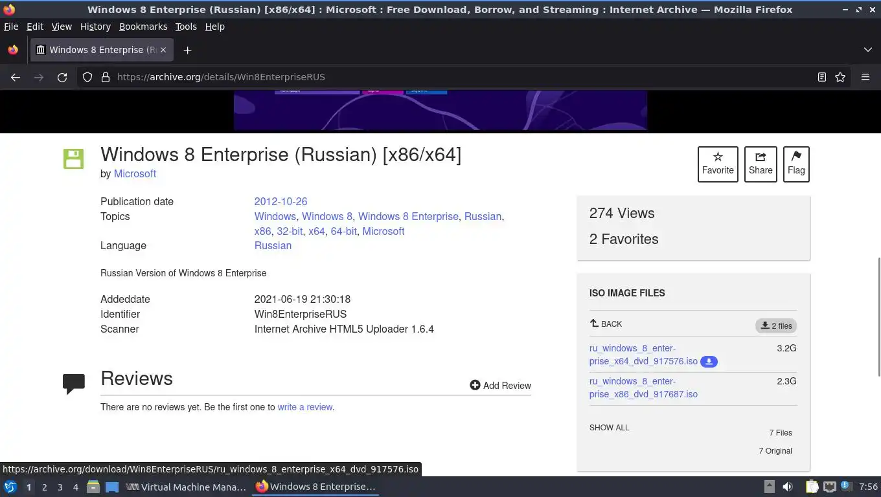Bookmark this page with the star icon
The height and width of the screenshot is (497, 881).
coord(840,77)
